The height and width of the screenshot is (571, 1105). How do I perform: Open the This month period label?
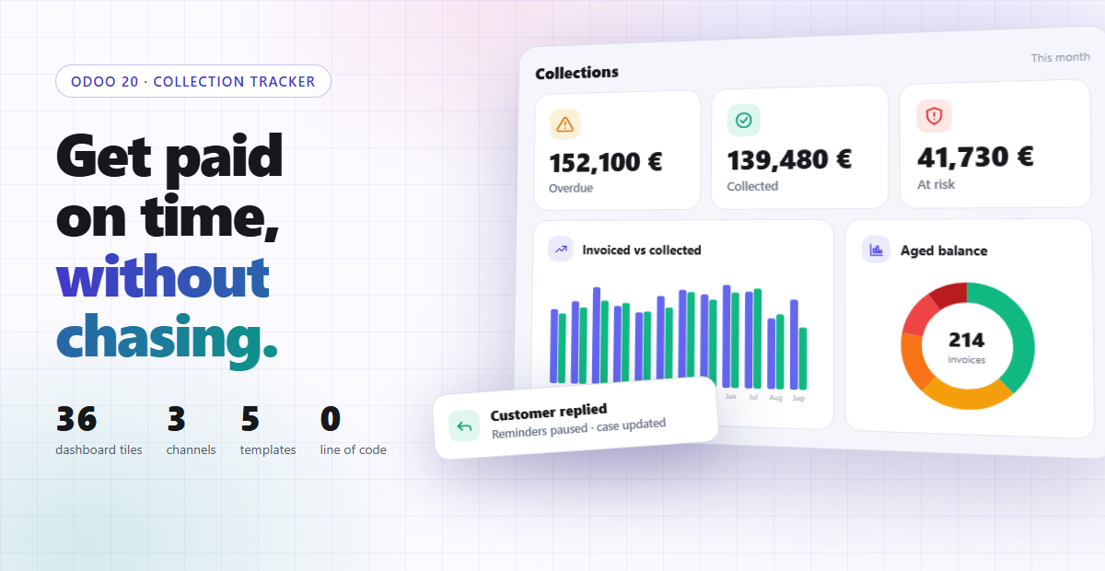pyautogui.click(x=1060, y=57)
